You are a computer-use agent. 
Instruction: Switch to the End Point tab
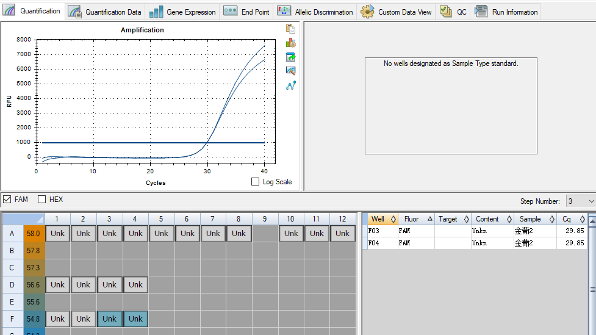point(246,12)
